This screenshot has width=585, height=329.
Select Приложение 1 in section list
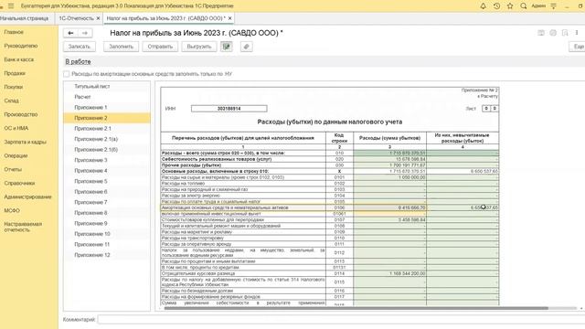tap(107, 108)
